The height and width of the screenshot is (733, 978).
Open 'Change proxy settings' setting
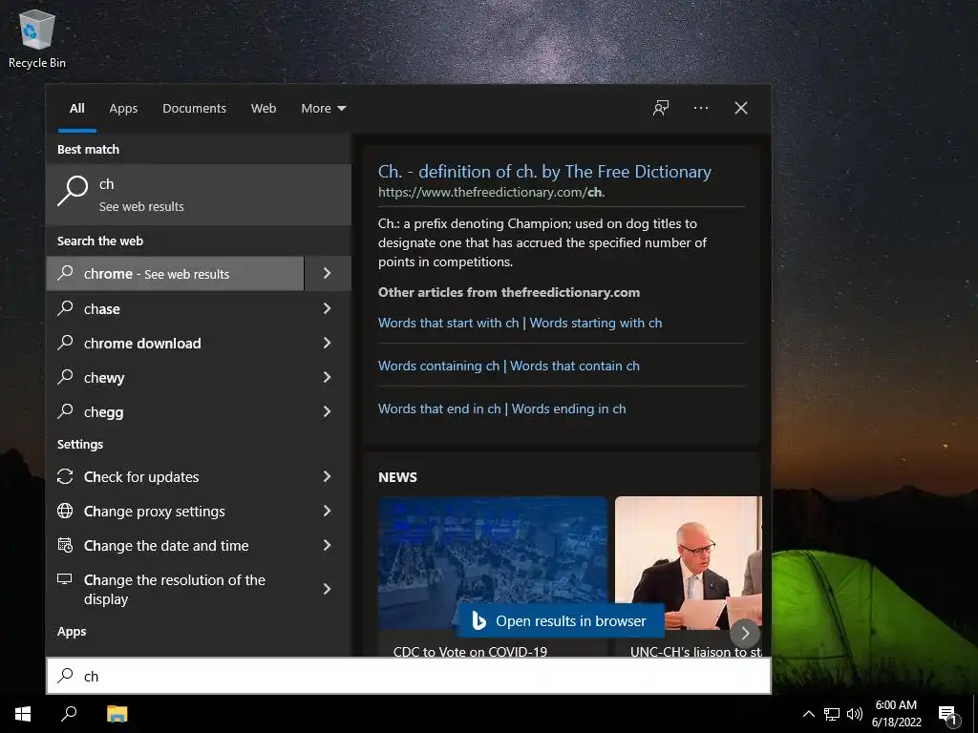[176, 511]
